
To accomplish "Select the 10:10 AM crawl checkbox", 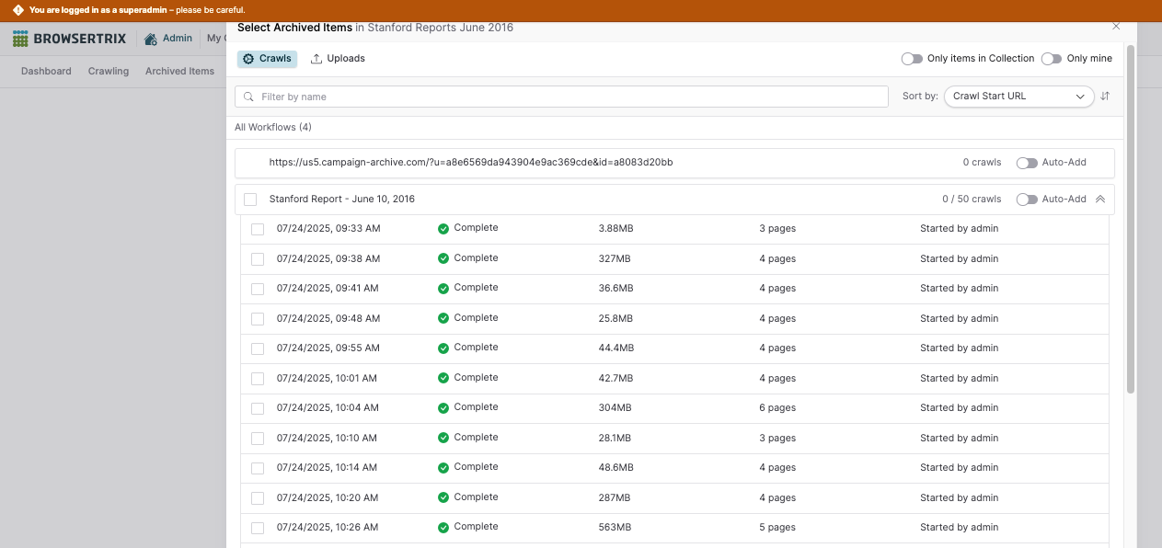I will 258,439.
